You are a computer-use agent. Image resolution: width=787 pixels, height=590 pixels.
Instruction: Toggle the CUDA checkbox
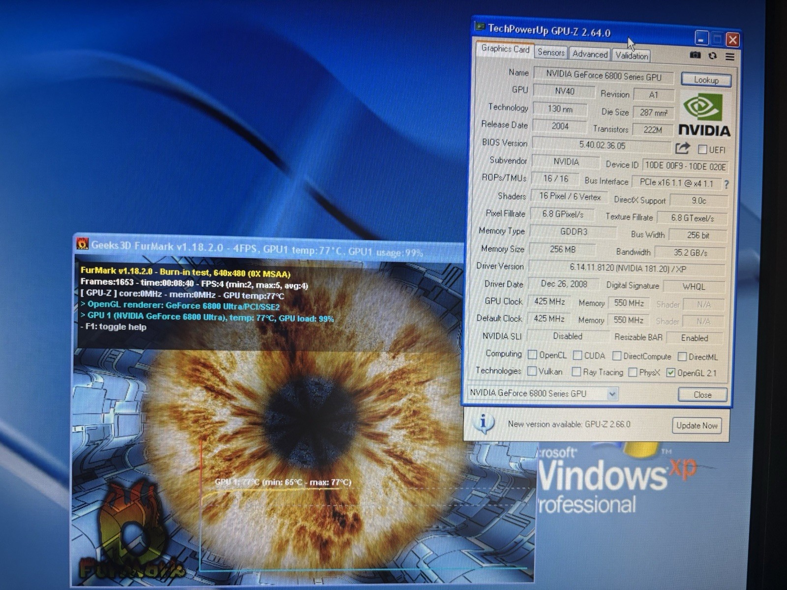(x=577, y=355)
